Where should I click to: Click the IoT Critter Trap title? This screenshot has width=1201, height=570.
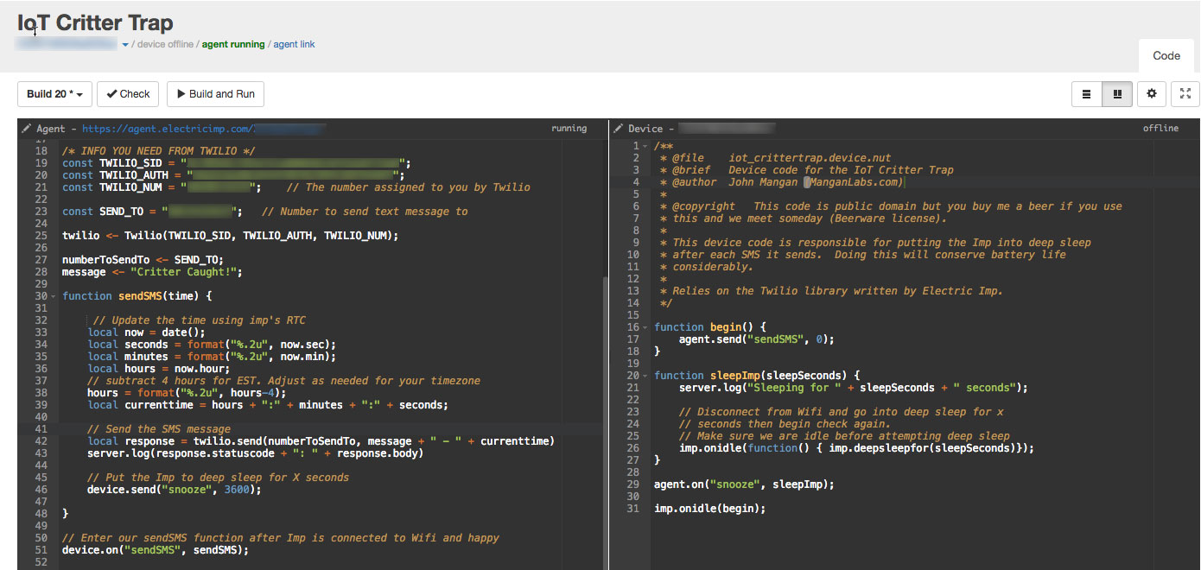pos(95,22)
